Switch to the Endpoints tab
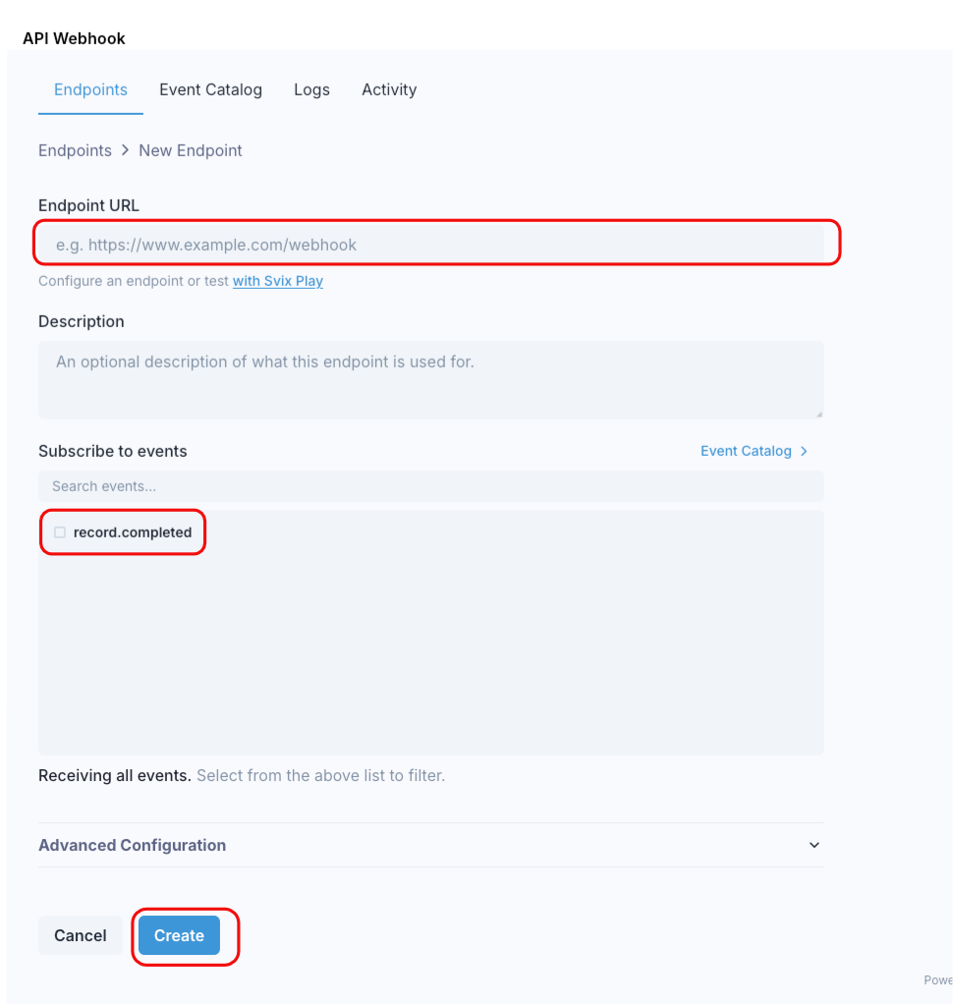The height and width of the screenshot is (1004, 953). point(90,89)
